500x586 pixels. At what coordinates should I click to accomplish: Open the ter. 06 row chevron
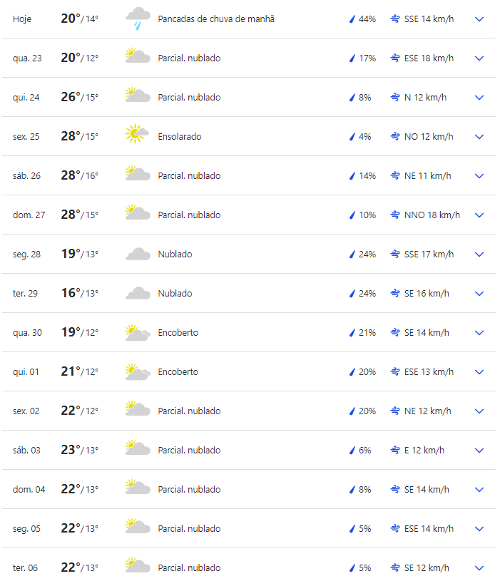point(479,568)
